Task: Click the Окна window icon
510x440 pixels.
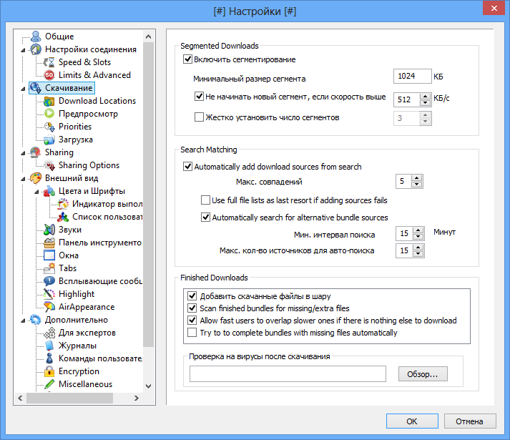Action: [x=49, y=255]
